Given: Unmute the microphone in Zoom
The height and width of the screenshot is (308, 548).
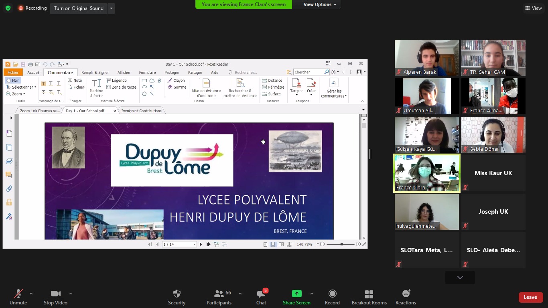Looking at the screenshot, I should coord(18,298).
